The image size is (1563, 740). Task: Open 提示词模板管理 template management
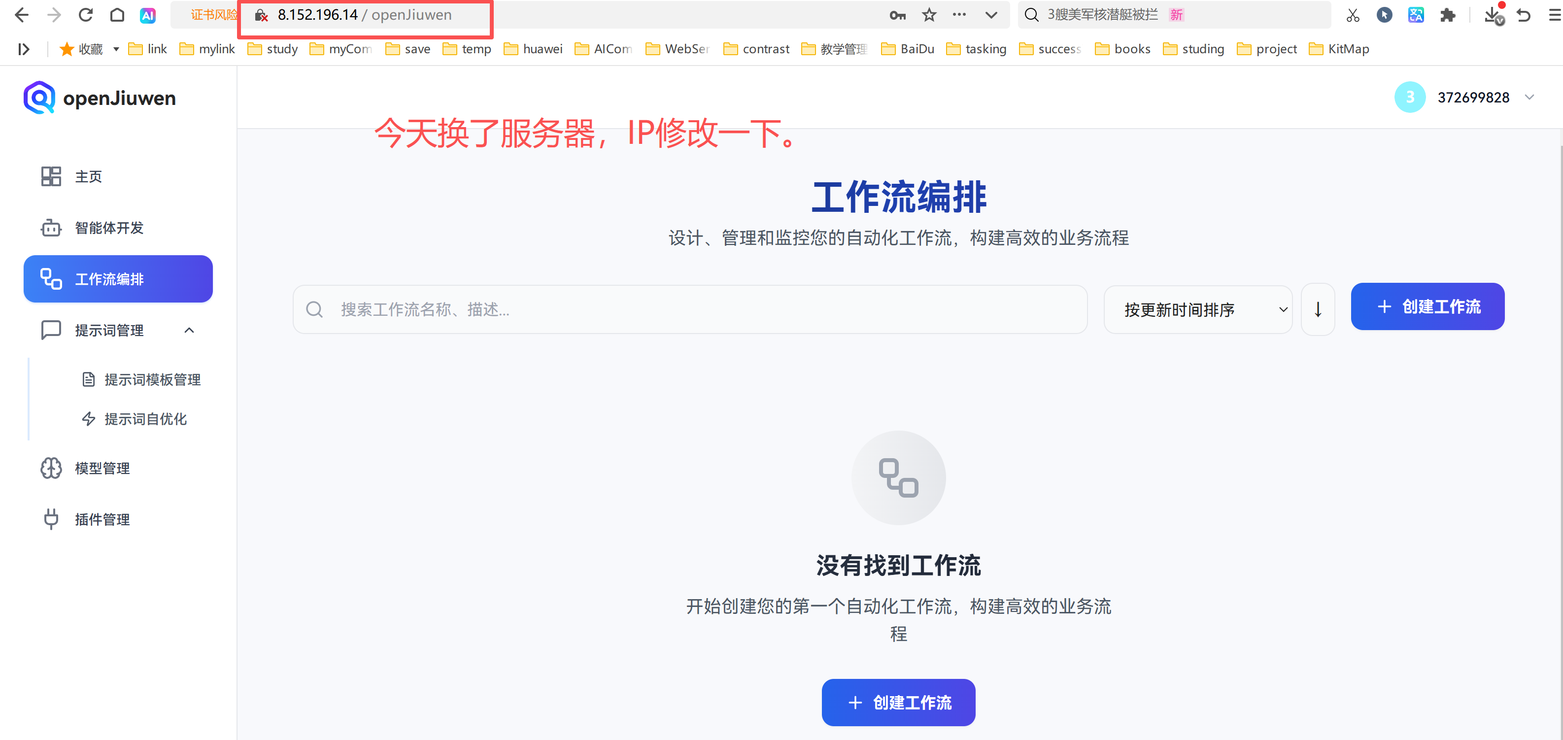[x=152, y=380]
